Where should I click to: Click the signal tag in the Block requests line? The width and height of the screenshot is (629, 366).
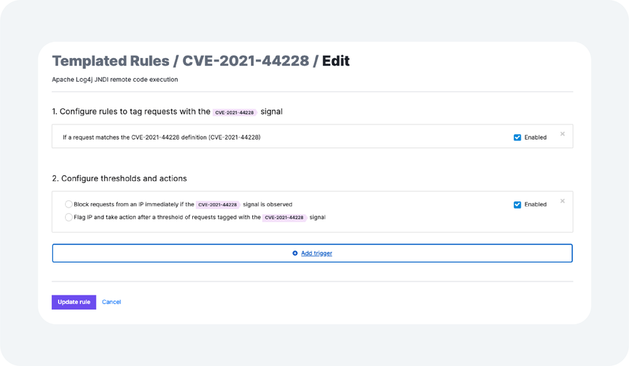pos(218,205)
